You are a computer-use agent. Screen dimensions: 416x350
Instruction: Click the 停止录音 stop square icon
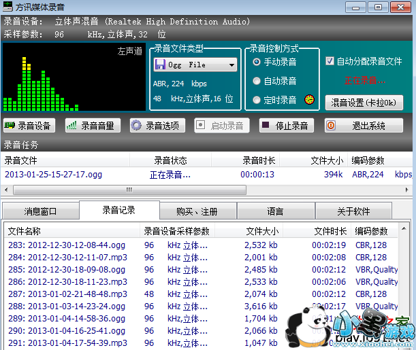(264, 126)
